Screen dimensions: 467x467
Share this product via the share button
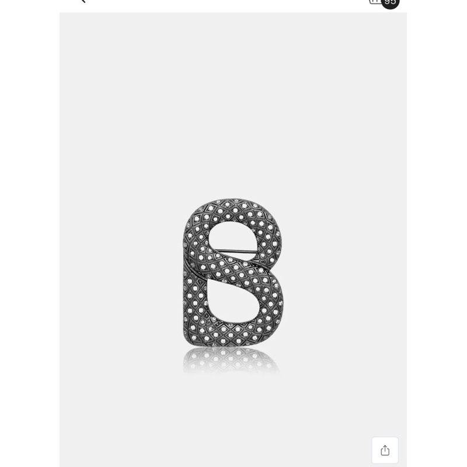point(385,450)
